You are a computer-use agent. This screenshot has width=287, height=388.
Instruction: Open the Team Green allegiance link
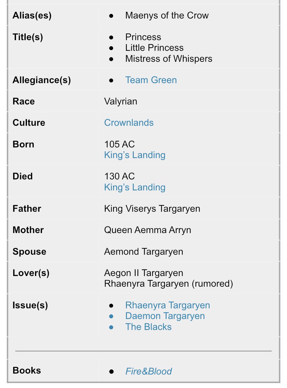(x=151, y=80)
